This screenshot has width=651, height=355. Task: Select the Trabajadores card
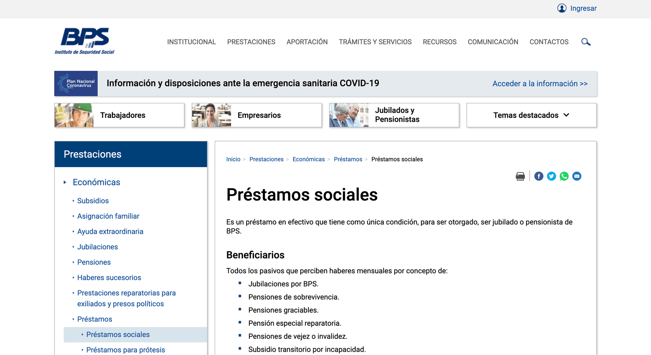click(119, 115)
